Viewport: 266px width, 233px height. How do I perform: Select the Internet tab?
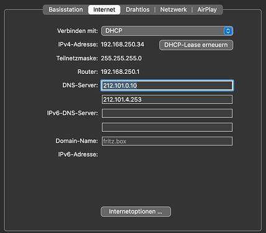(x=104, y=10)
